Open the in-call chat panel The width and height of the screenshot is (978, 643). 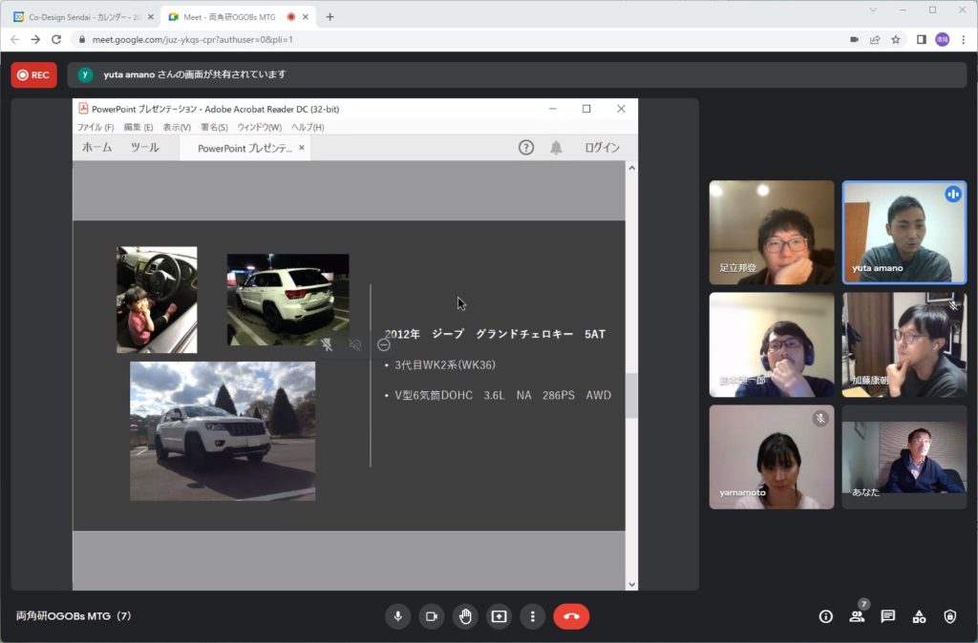[x=888, y=616]
